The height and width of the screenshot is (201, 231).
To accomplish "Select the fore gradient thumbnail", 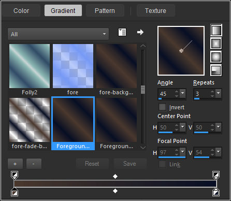I will pos(73,66).
